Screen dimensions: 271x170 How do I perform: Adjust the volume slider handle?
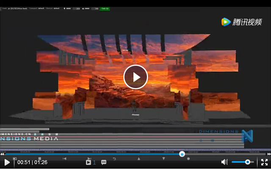click(x=248, y=162)
